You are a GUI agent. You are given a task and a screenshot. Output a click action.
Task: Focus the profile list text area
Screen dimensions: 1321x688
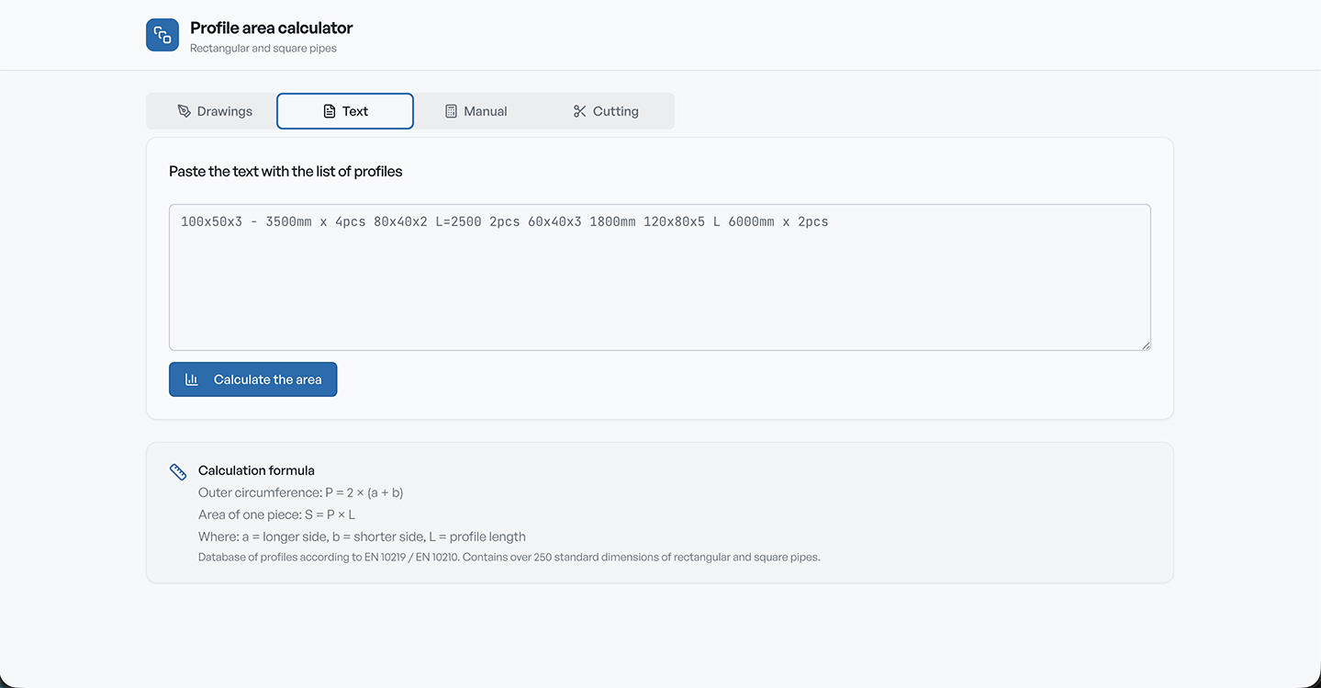pyautogui.click(x=660, y=277)
